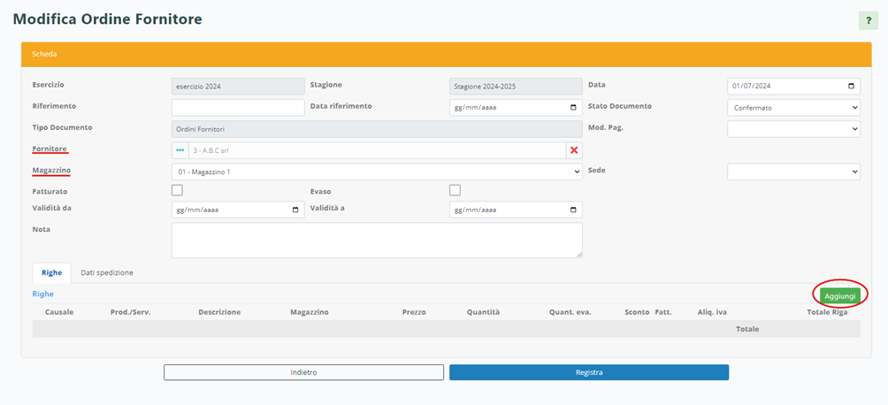The image size is (888, 405).
Task: Switch to the Dati spedizione tab
Action: tap(106, 272)
